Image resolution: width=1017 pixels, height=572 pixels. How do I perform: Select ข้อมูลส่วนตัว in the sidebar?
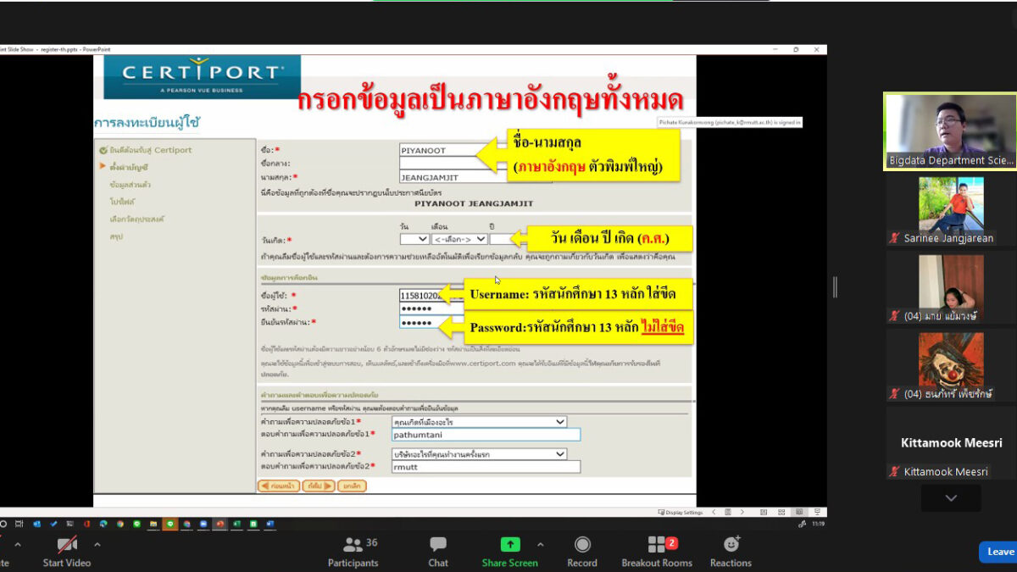click(x=131, y=184)
